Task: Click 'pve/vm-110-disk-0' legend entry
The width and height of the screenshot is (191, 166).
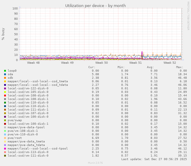Action: pyautogui.click(x=23, y=134)
